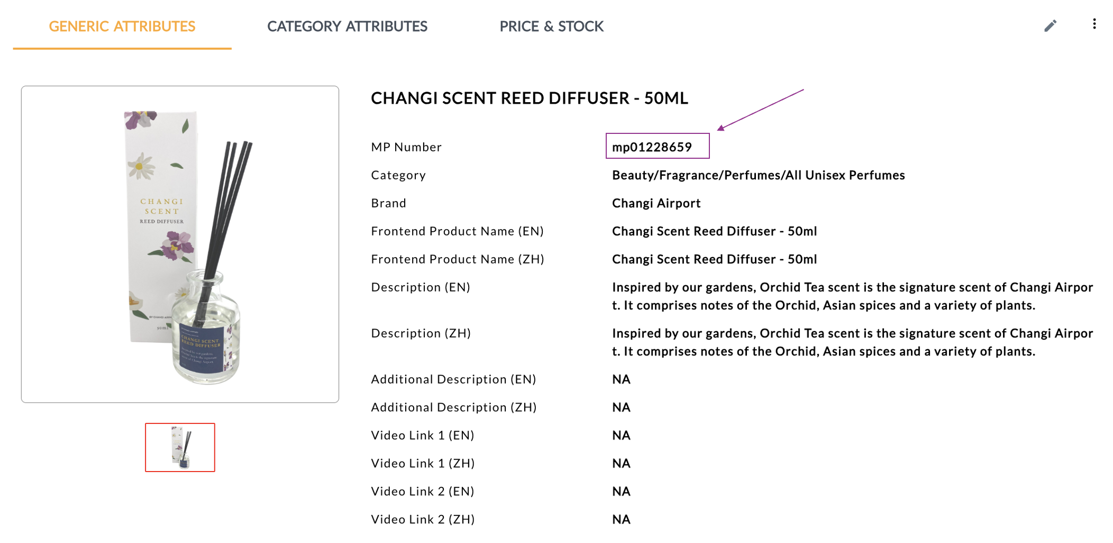Click the Video Link 1 (ZH) NA value

tap(621, 464)
